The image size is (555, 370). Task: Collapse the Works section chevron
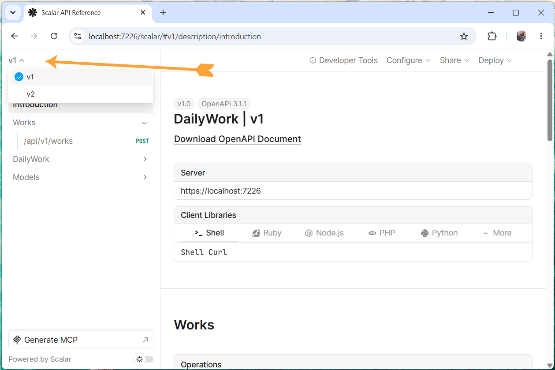click(144, 123)
